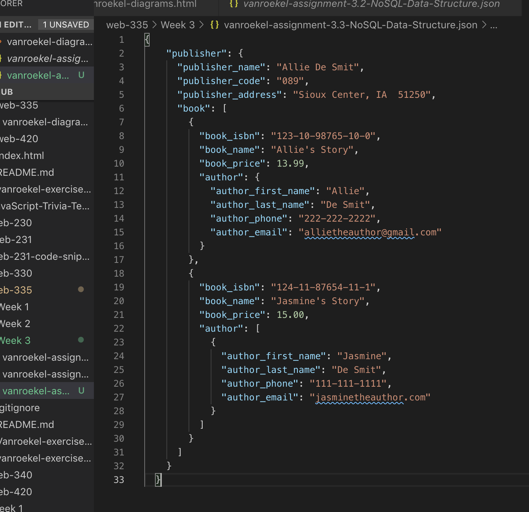Screen dimensions: 529x512
Task: Click line number 6 in the gutter
Action: (x=121, y=109)
